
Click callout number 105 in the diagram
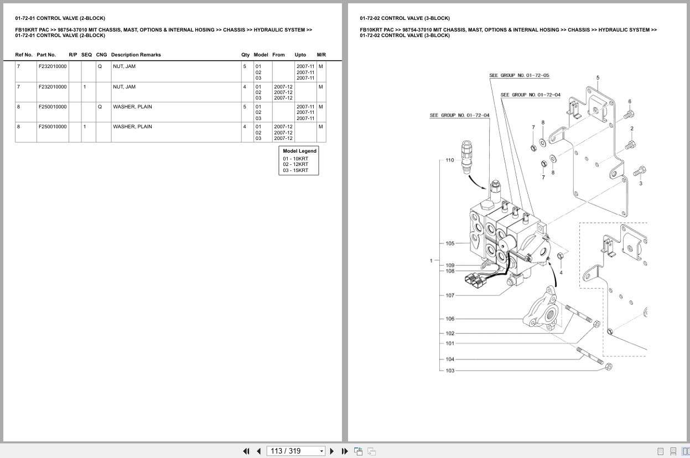(450, 243)
